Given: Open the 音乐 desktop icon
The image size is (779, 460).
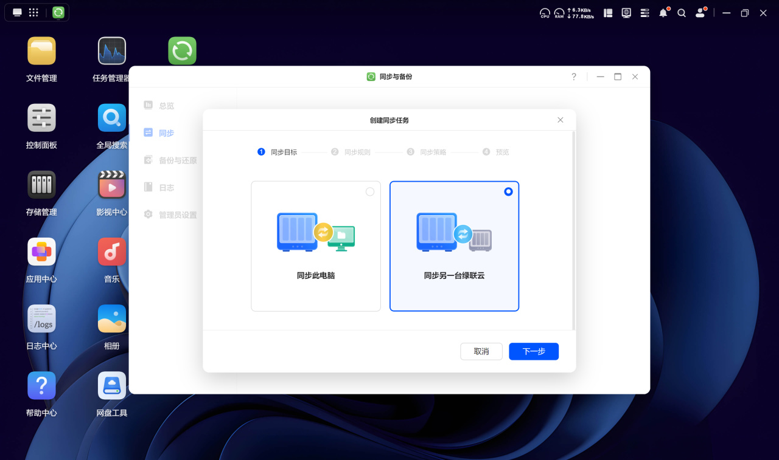Looking at the screenshot, I should click(112, 252).
